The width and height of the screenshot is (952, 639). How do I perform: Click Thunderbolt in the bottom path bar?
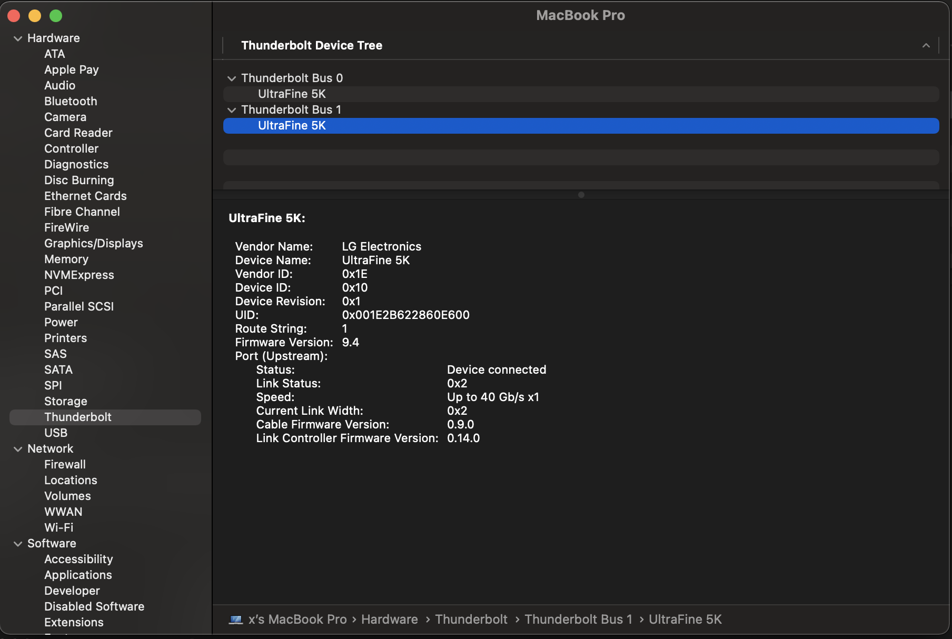471,620
